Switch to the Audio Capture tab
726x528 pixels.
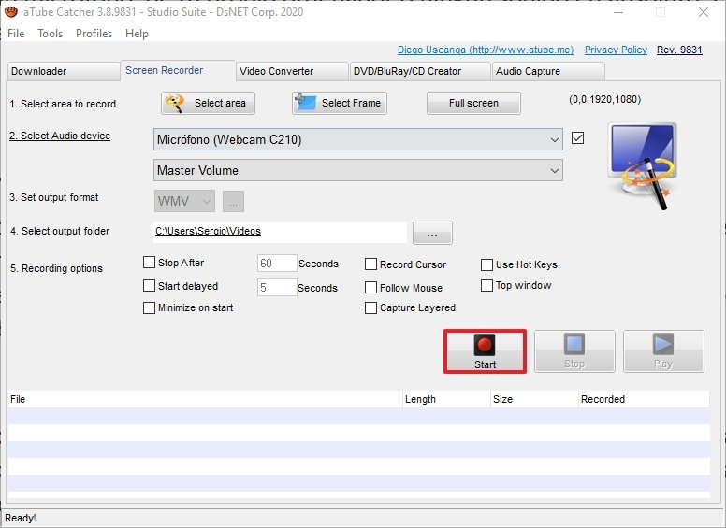coord(548,72)
